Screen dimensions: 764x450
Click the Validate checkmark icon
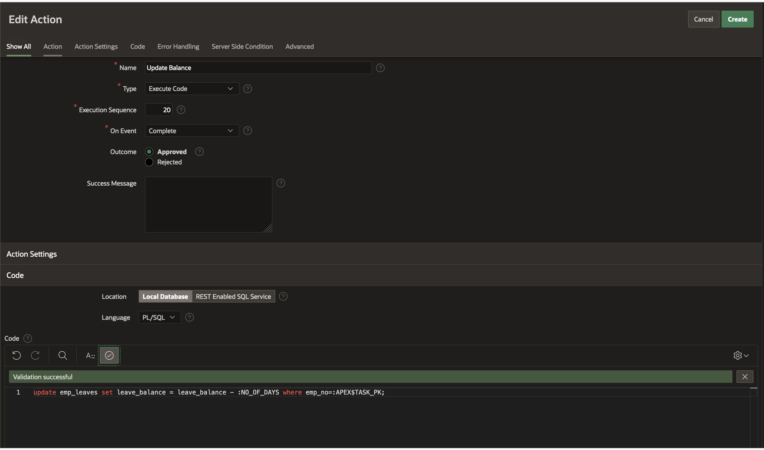click(109, 355)
